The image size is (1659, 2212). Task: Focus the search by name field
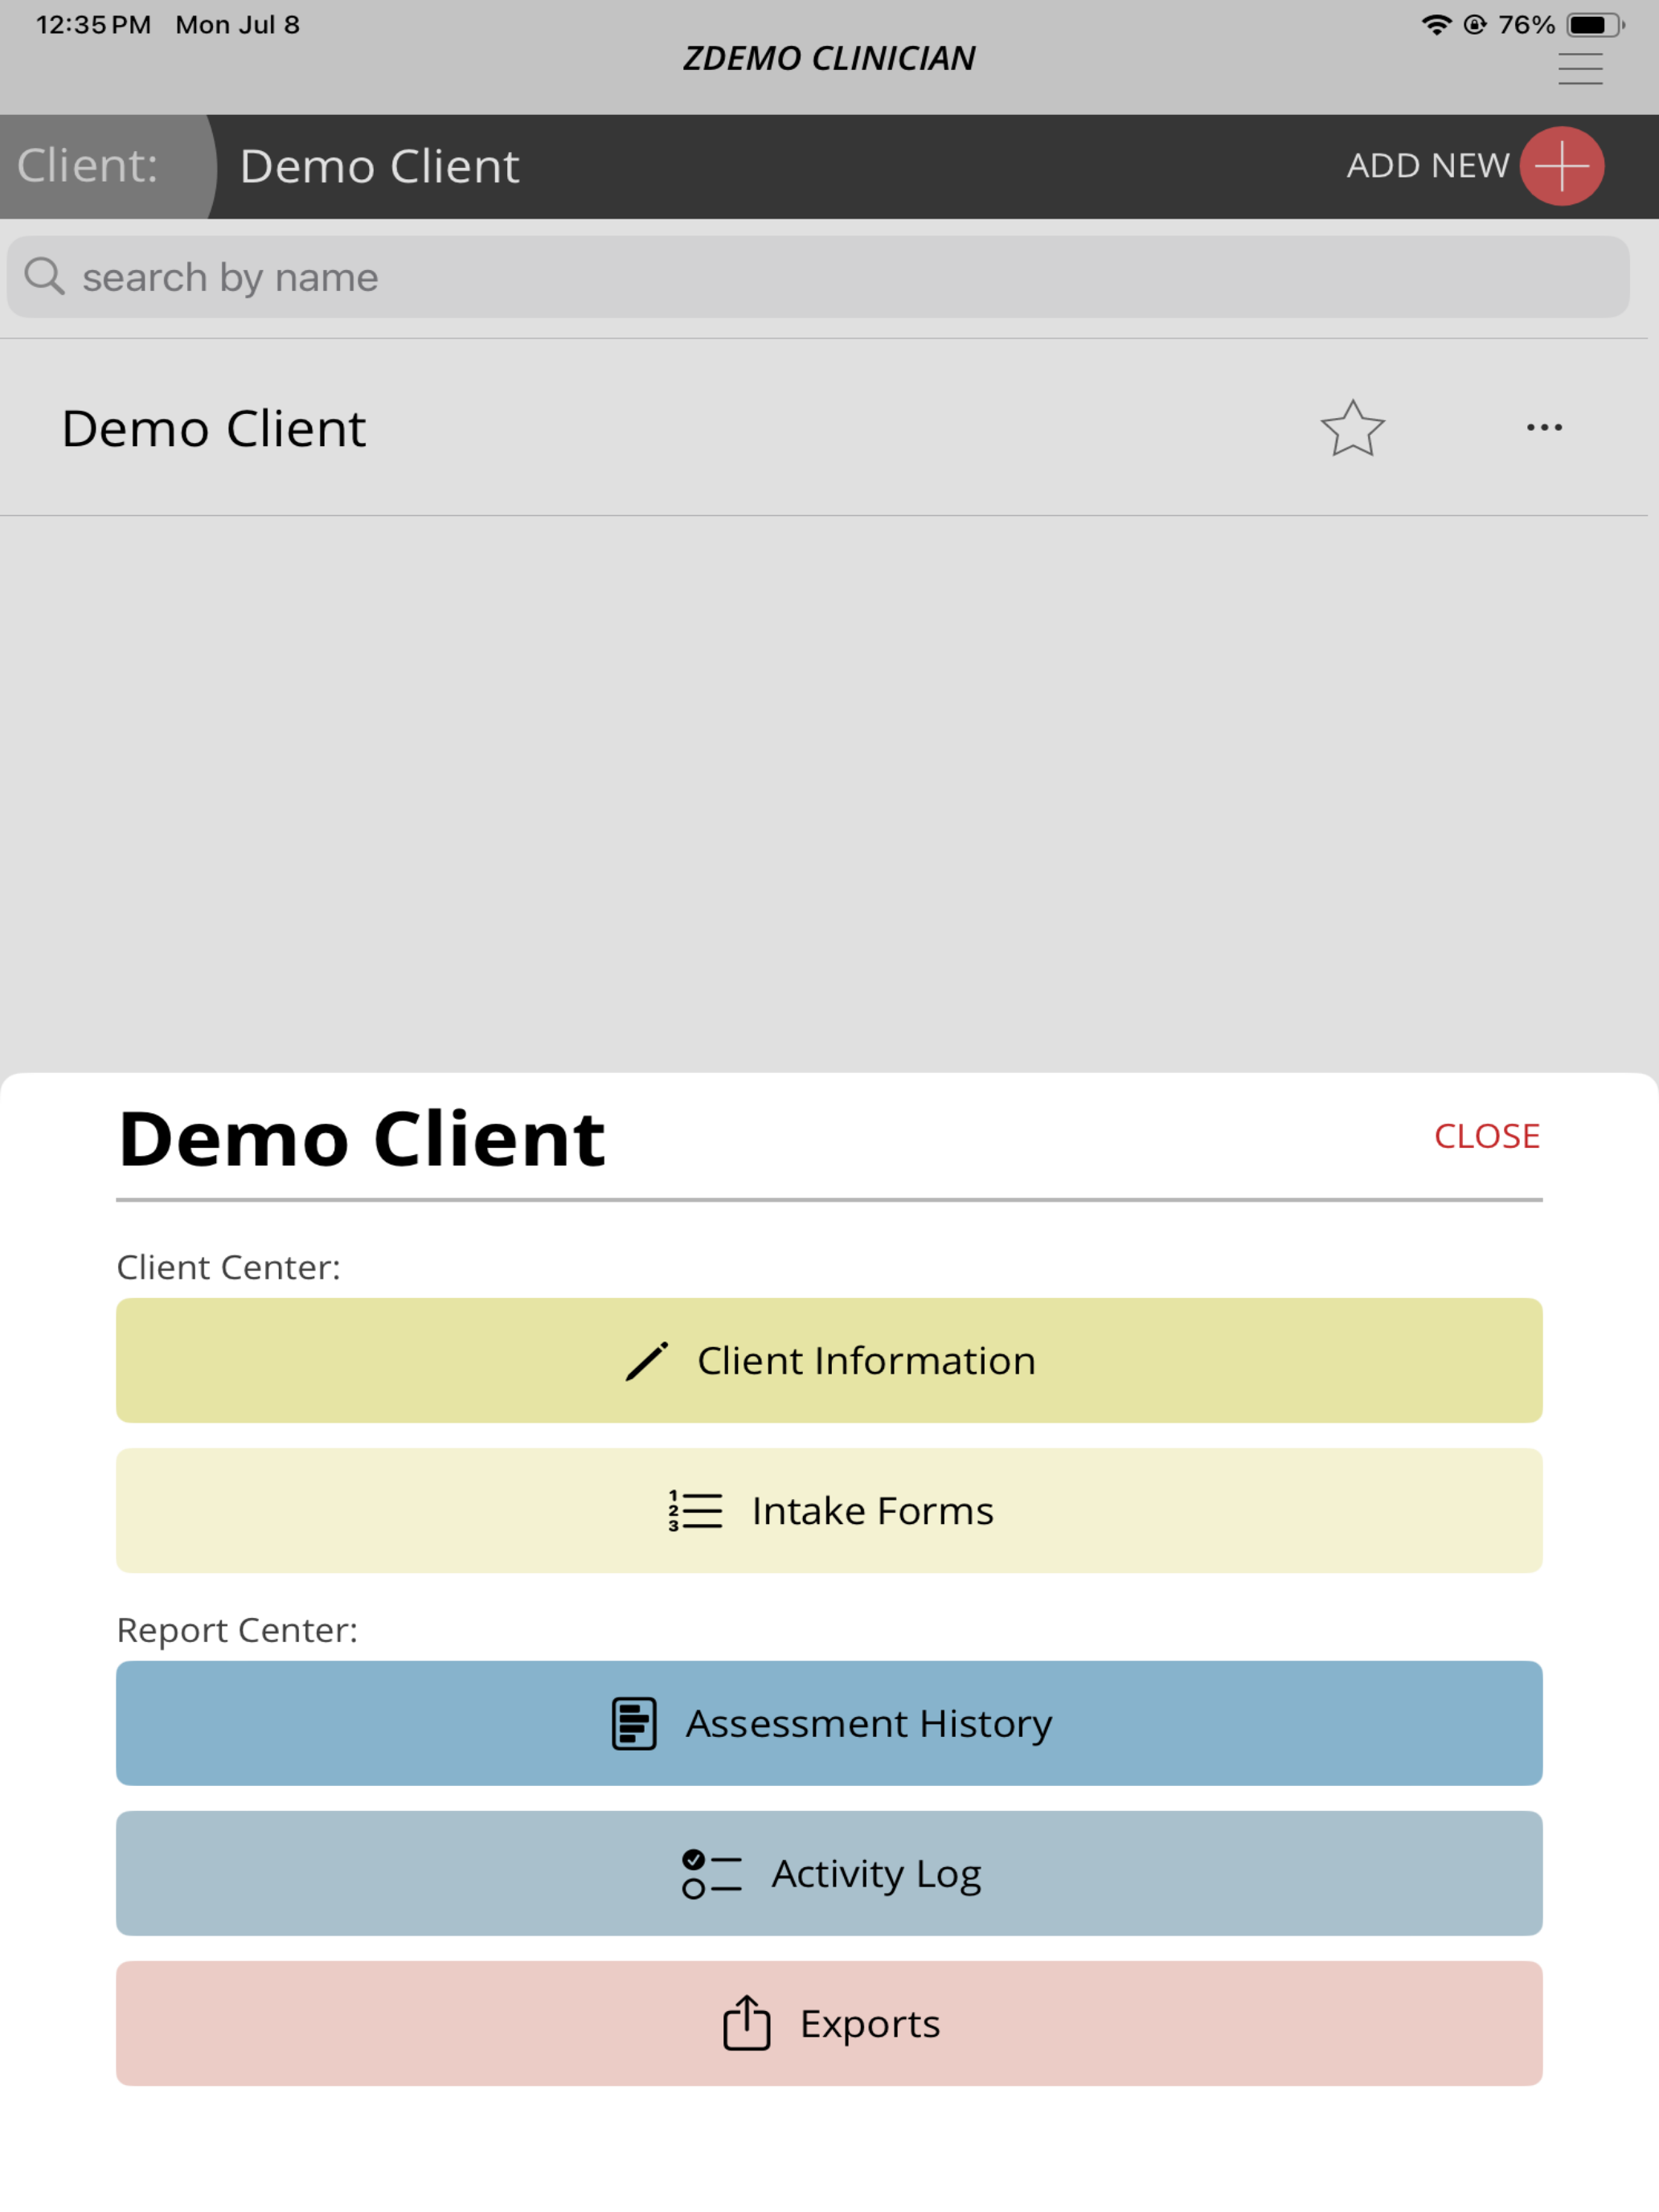click(x=818, y=277)
